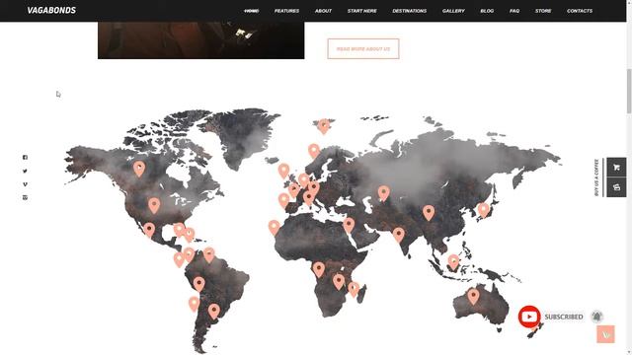The image size is (632, 355).
Task: Select the map pin on Italy
Action: pyautogui.click(x=309, y=198)
